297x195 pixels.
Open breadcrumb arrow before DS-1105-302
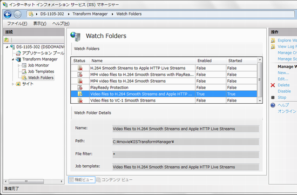click(37, 14)
